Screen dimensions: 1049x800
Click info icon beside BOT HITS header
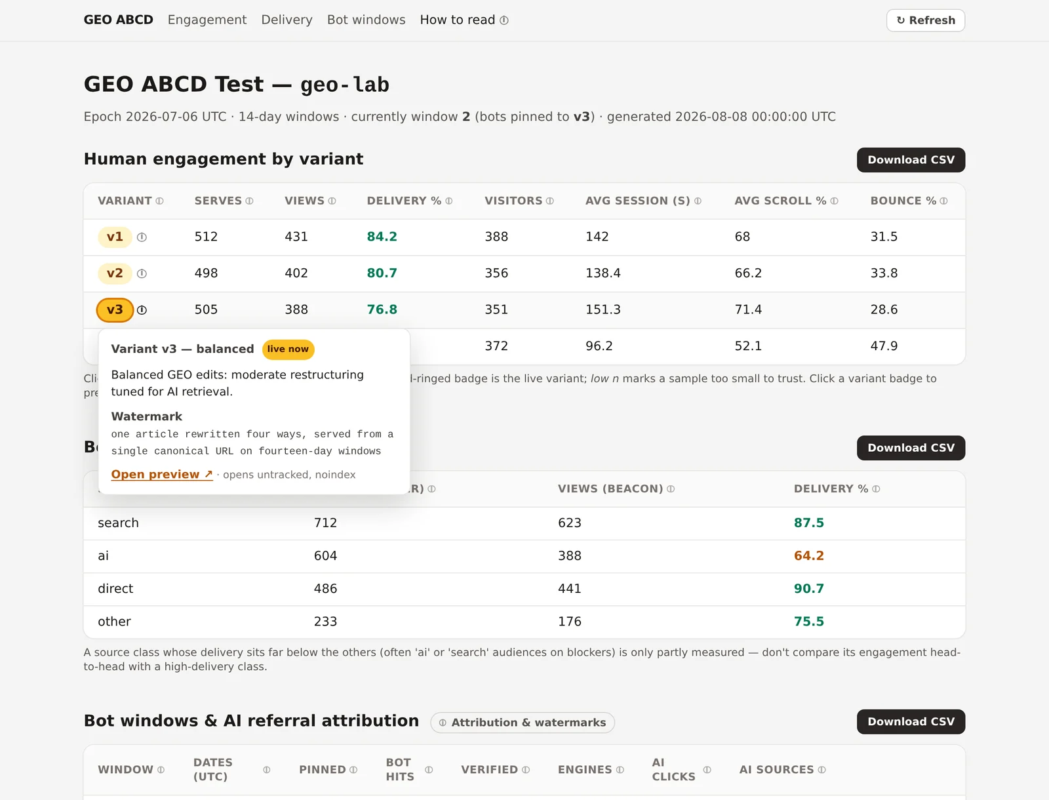pos(429,770)
